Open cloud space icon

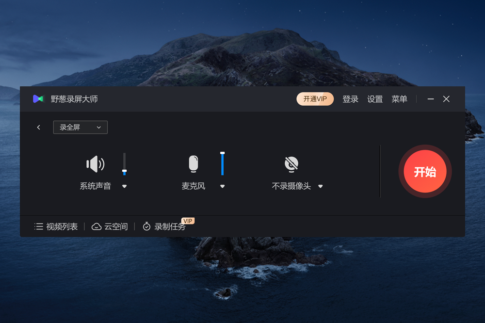[97, 226]
